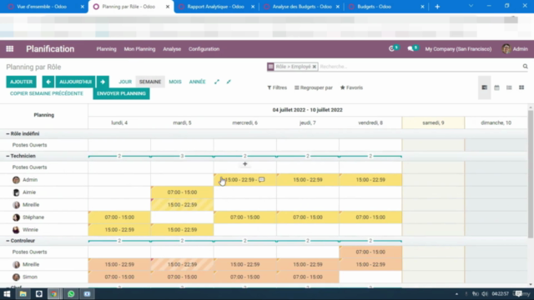Viewport: 534px width, 300px height.
Task: Open note icon on Admin Wednesday shift
Action: pyautogui.click(x=261, y=180)
